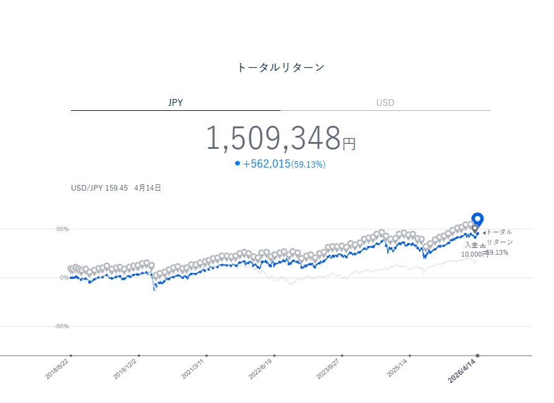Select the 2026/4/14 timeline end handle
The width and height of the screenshot is (554, 403).
point(478,356)
